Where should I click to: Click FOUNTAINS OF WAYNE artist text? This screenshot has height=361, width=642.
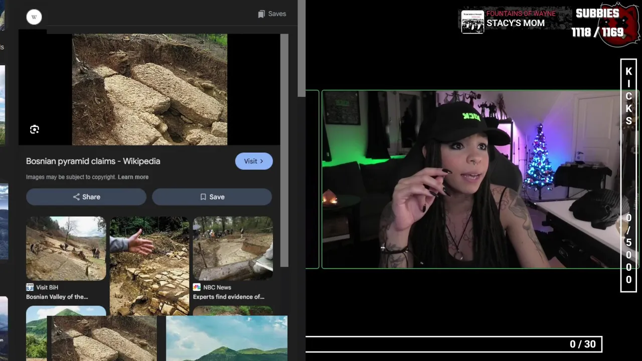[x=521, y=14]
